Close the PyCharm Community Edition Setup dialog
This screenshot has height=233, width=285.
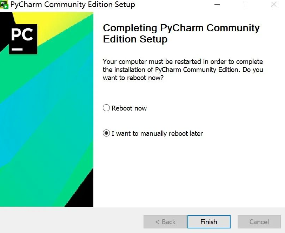pos(274,5)
